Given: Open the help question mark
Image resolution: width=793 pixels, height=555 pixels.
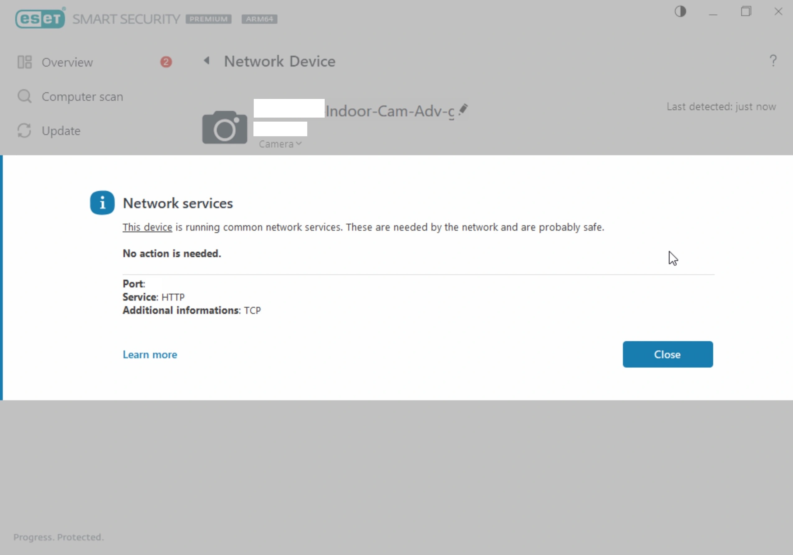Looking at the screenshot, I should (x=773, y=61).
